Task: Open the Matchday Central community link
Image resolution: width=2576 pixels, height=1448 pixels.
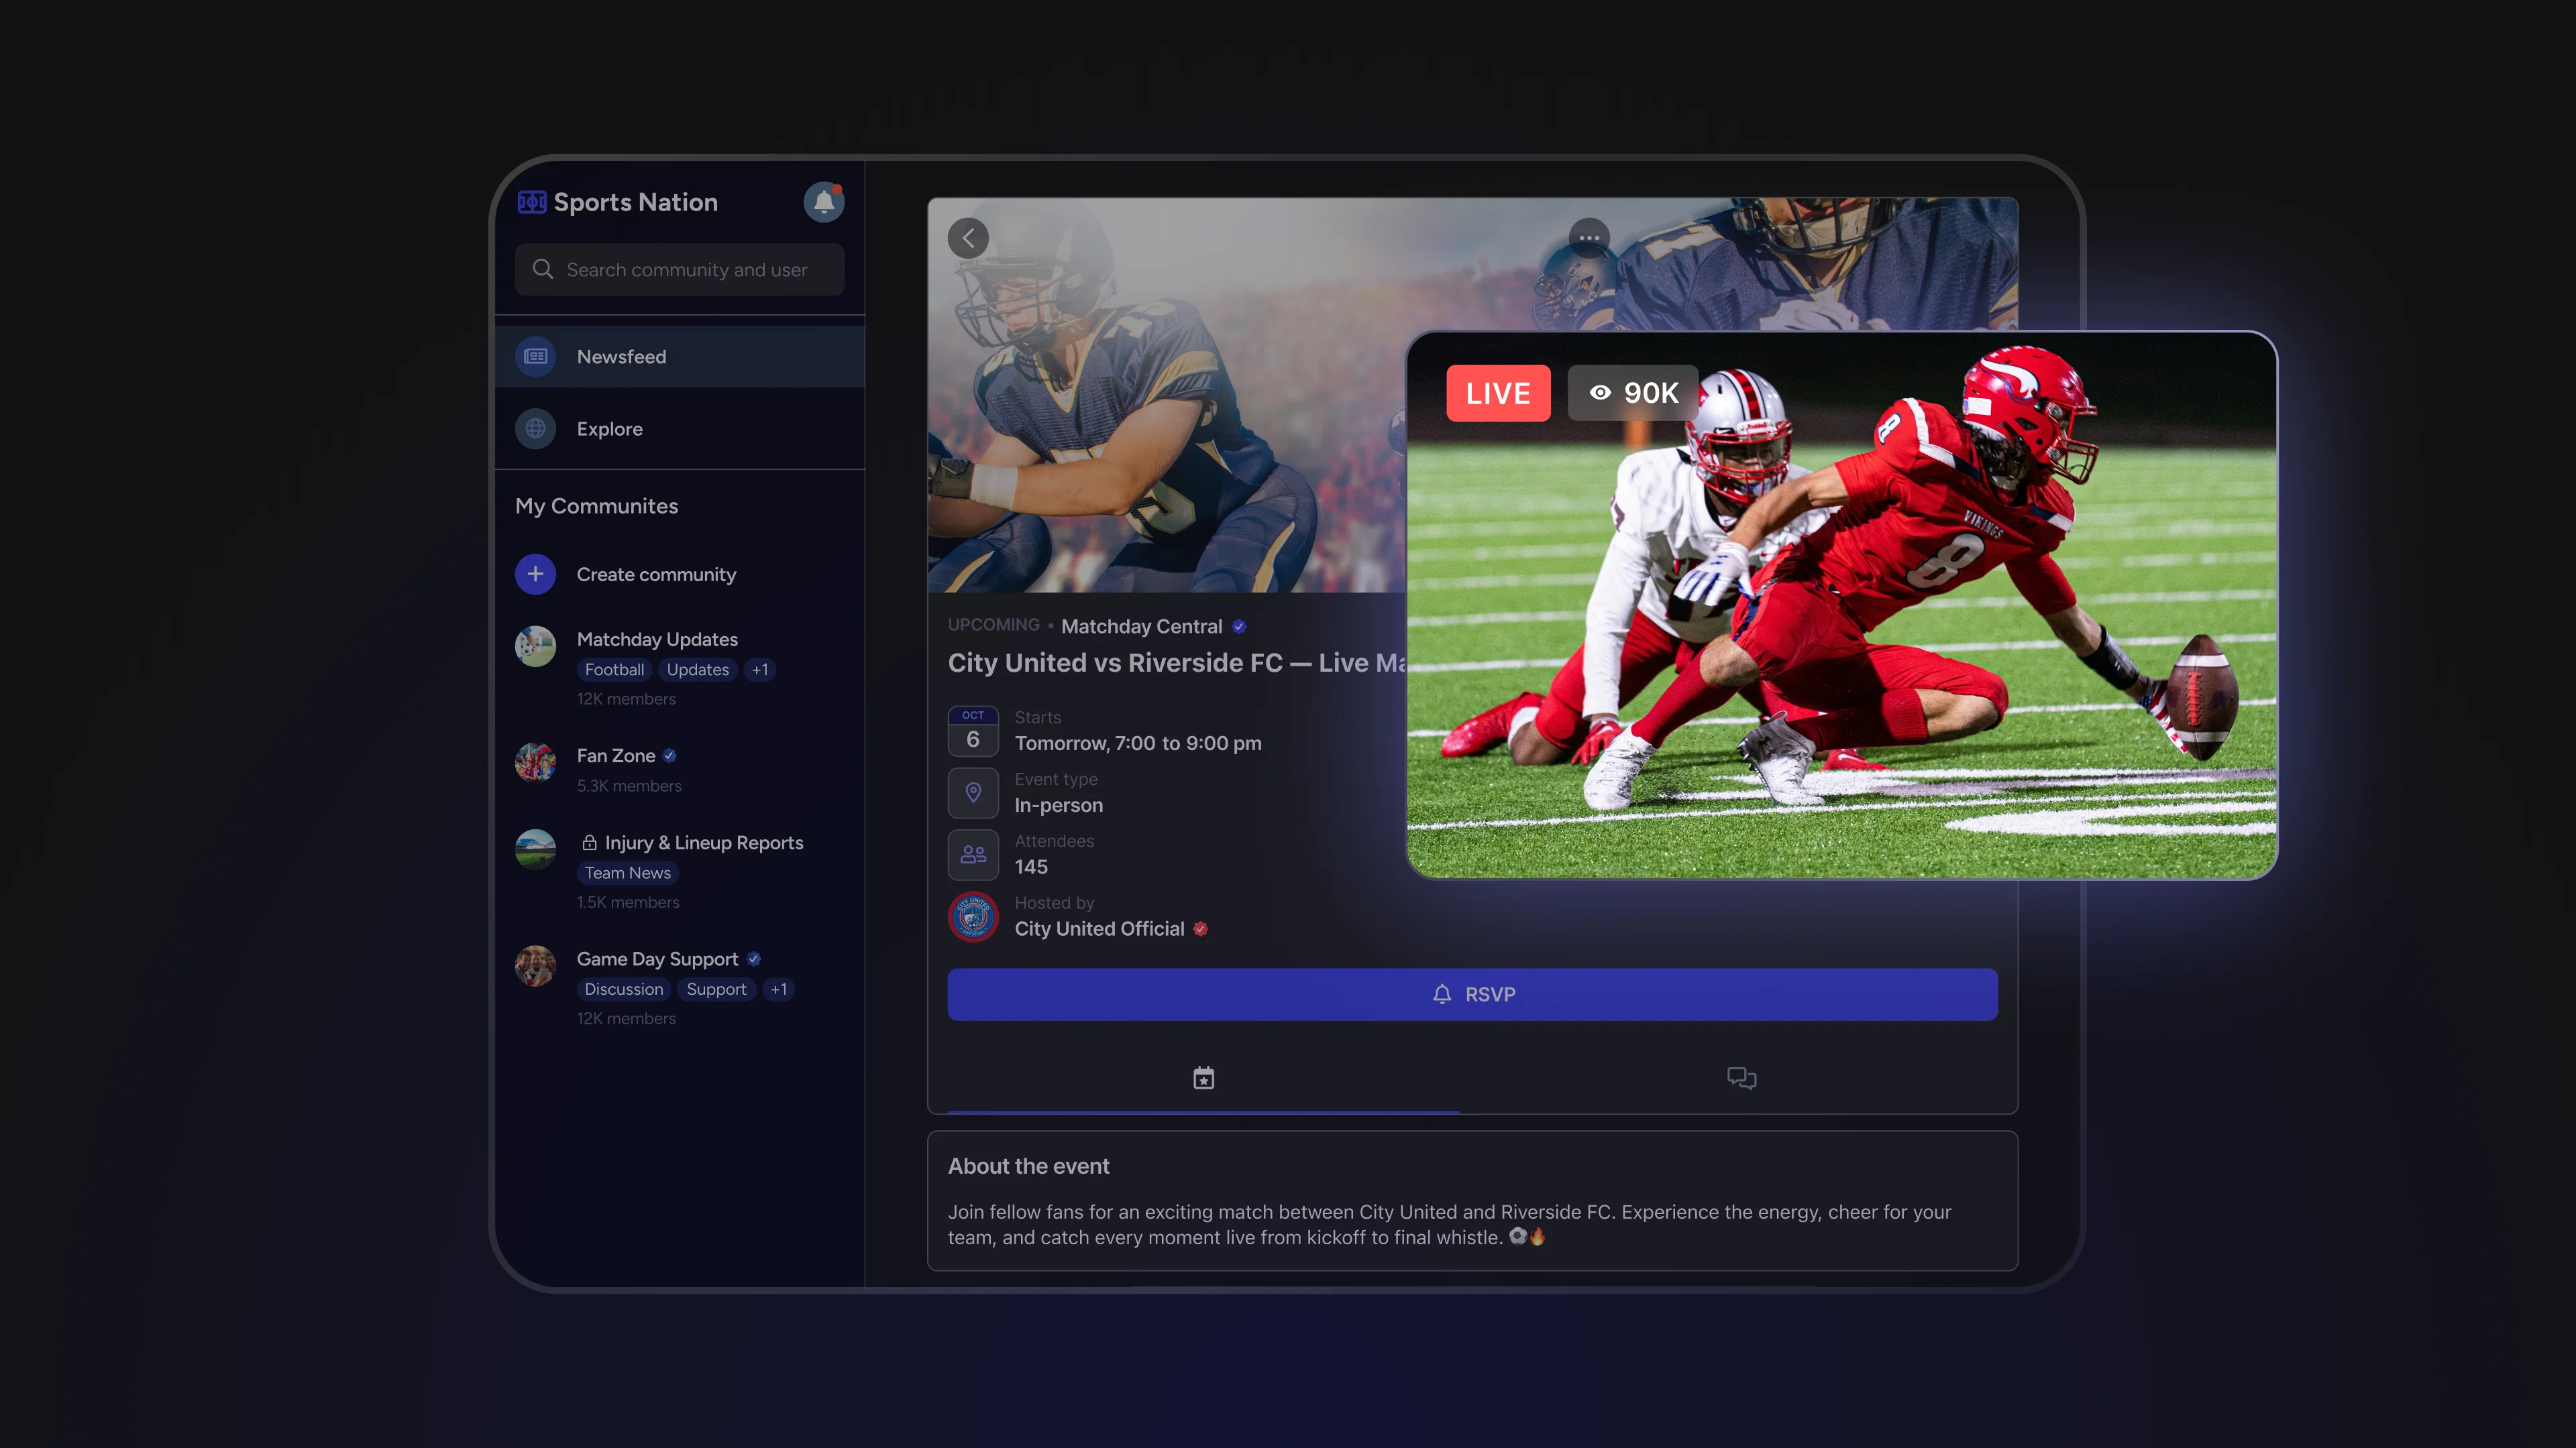Action: click(1141, 627)
